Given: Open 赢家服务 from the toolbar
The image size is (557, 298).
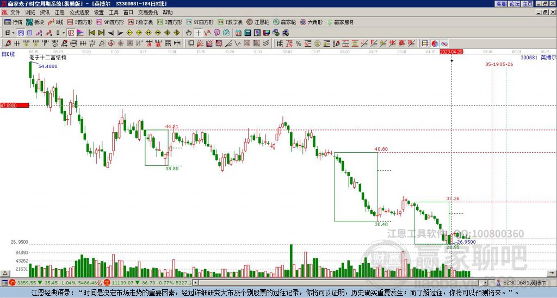Looking at the screenshot, I should [341, 22].
